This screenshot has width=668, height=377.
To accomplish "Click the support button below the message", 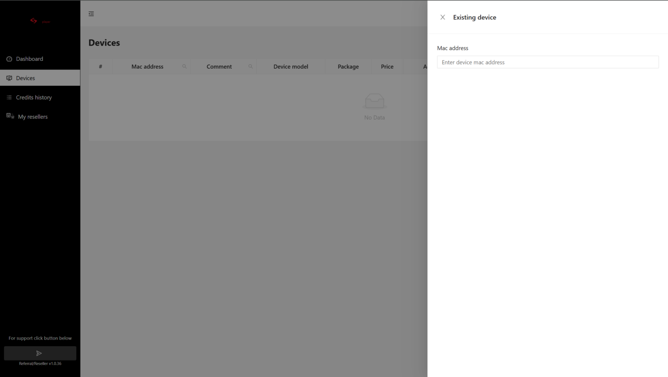I will (40, 353).
